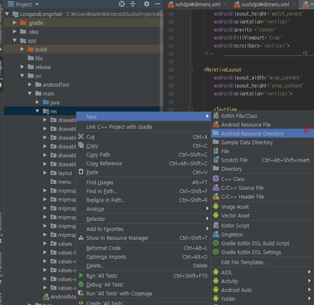Click Android Resource File icon

point(216,125)
